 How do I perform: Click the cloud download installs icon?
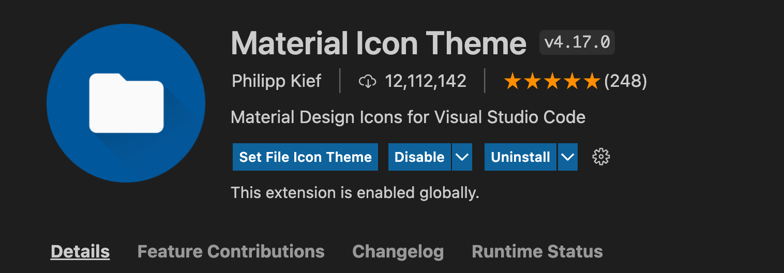coord(367,81)
